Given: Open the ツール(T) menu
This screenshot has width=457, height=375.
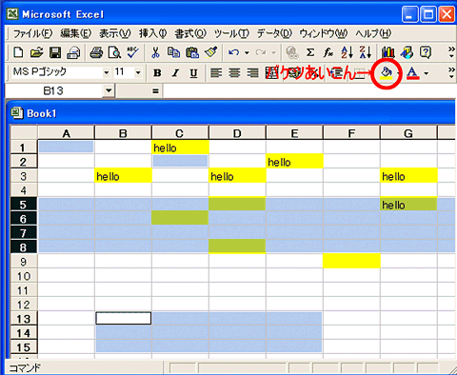Looking at the screenshot, I should point(231,33).
